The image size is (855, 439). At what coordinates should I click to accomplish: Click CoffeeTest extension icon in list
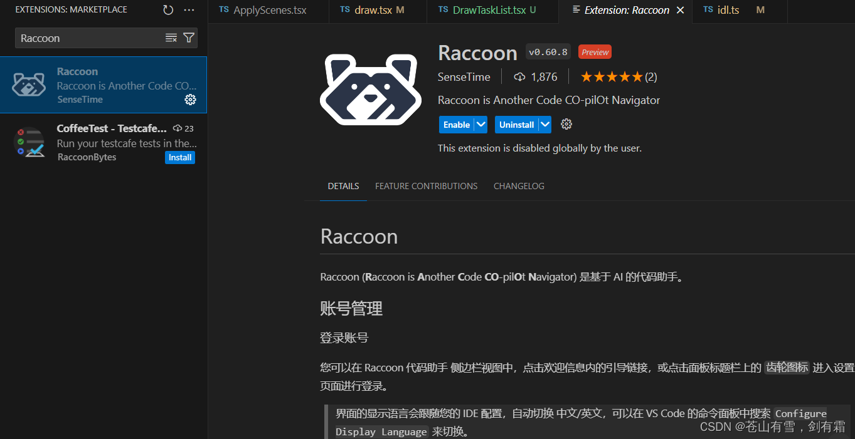(x=29, y=142)
